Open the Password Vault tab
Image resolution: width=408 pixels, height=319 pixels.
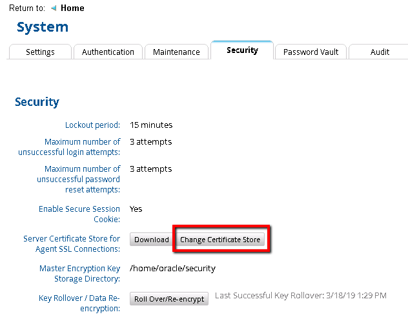tap(311, 52)
